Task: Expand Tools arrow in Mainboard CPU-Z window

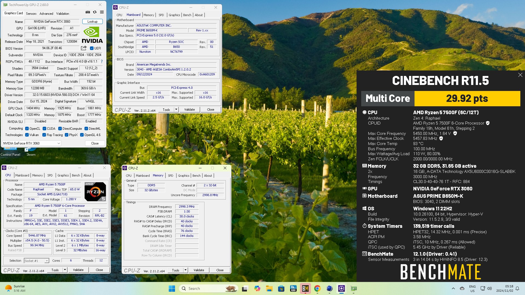Action: pyautogui.click(x=176, y=110)
